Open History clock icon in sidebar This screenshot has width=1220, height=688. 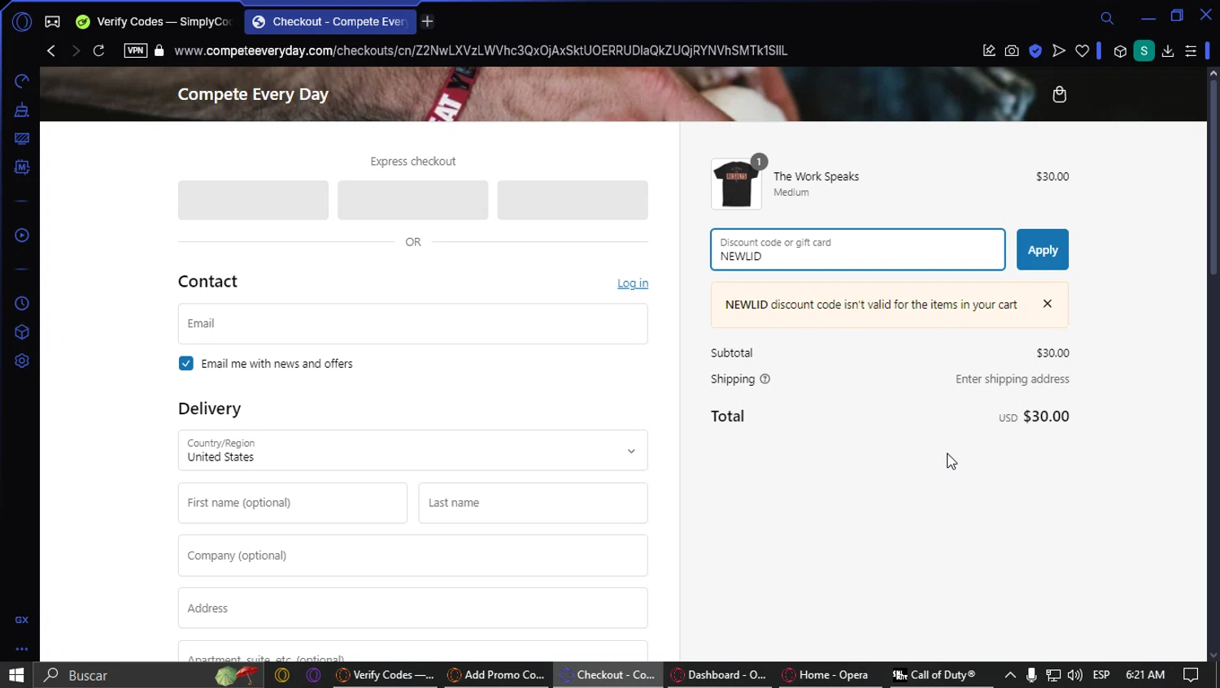[22, 304]
